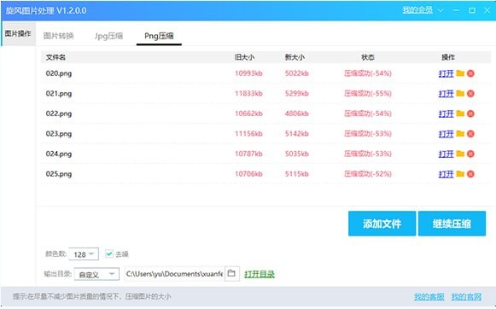Click the 新大小 column header
Viewport: 496px width, 309px height.
(295, 57)
